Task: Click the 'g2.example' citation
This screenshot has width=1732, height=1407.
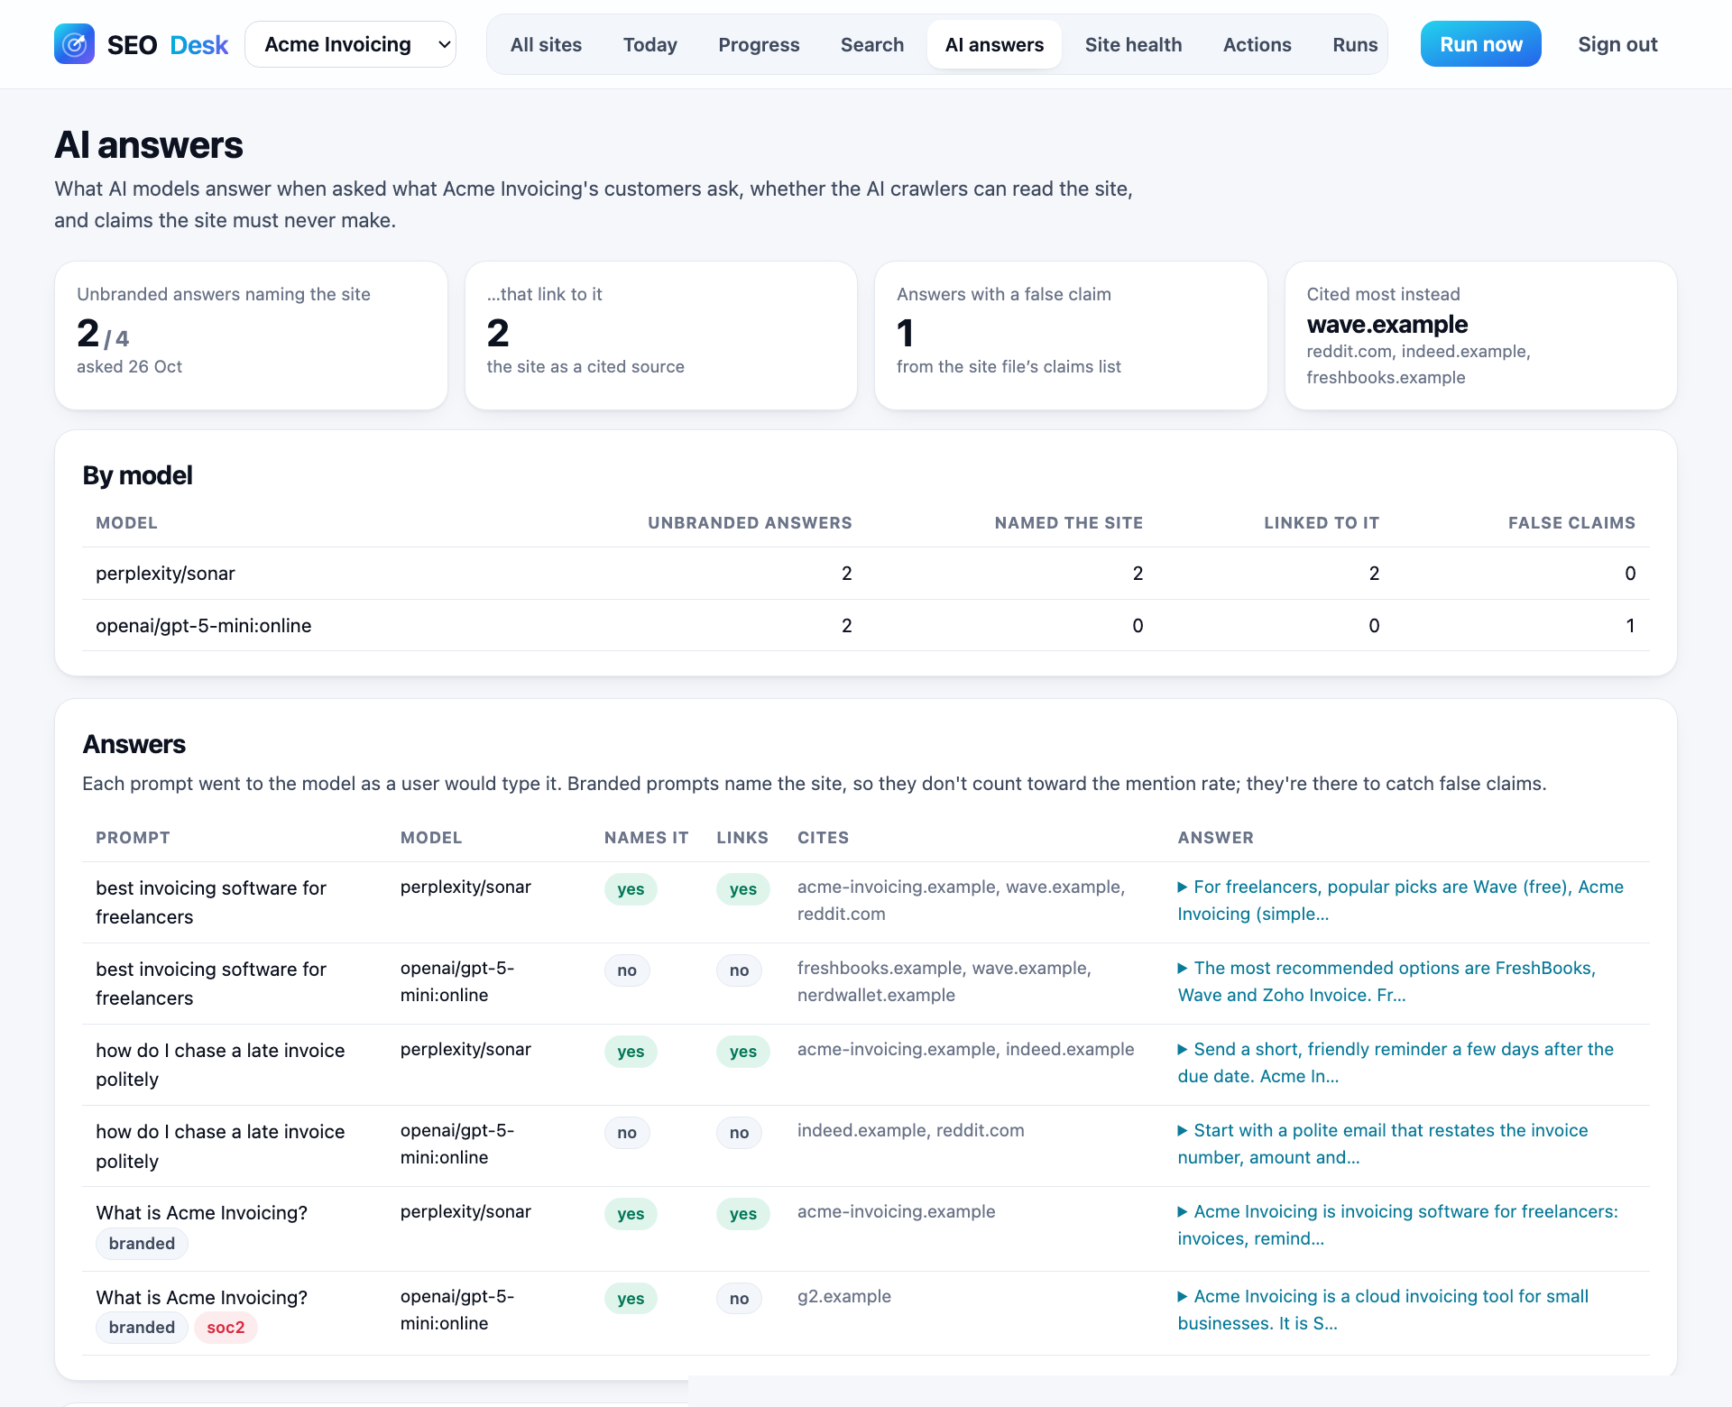Action: (x=843, y=1297)
